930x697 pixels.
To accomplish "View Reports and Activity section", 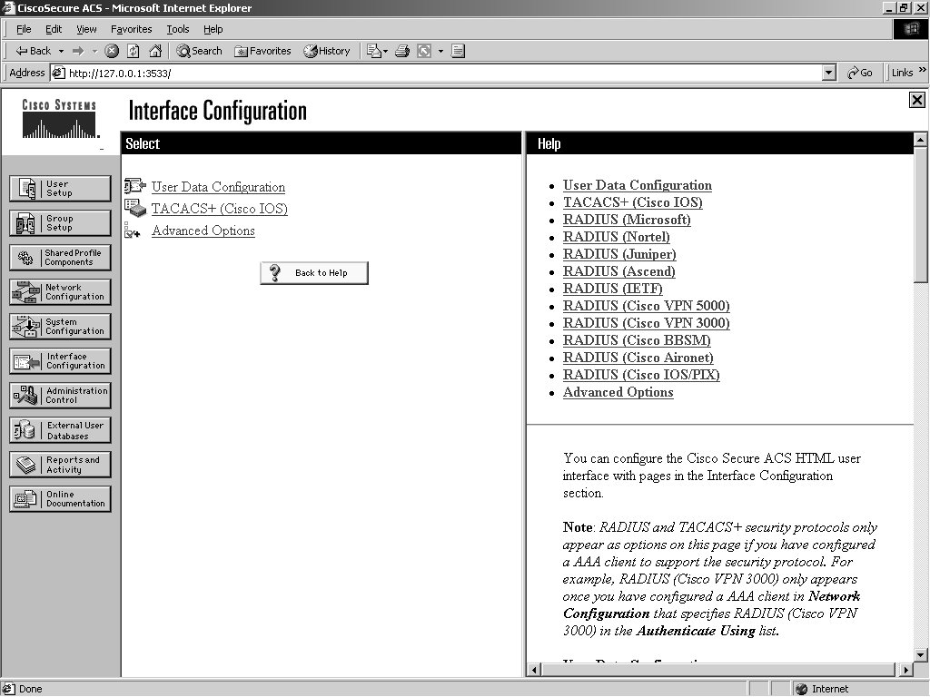I will tap(60, 464).
